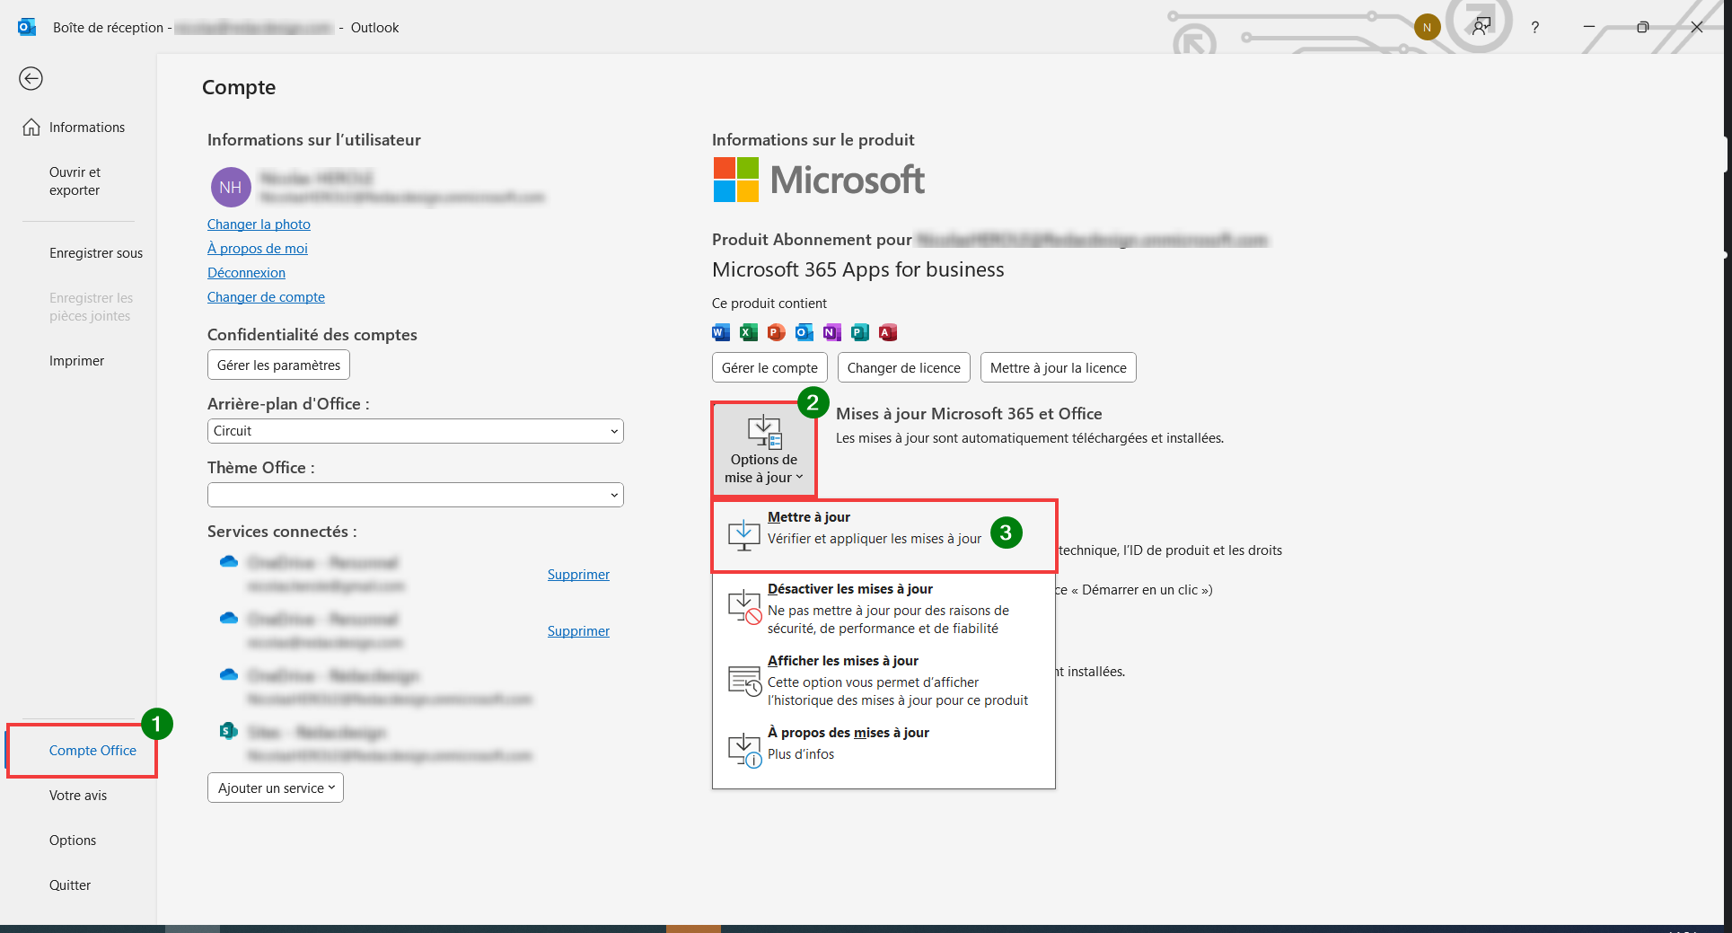
Task: Click the Afficher les mises à jour icon
Action: (744, 680)
